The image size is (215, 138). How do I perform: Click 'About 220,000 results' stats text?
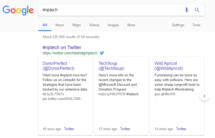(71, 37)
